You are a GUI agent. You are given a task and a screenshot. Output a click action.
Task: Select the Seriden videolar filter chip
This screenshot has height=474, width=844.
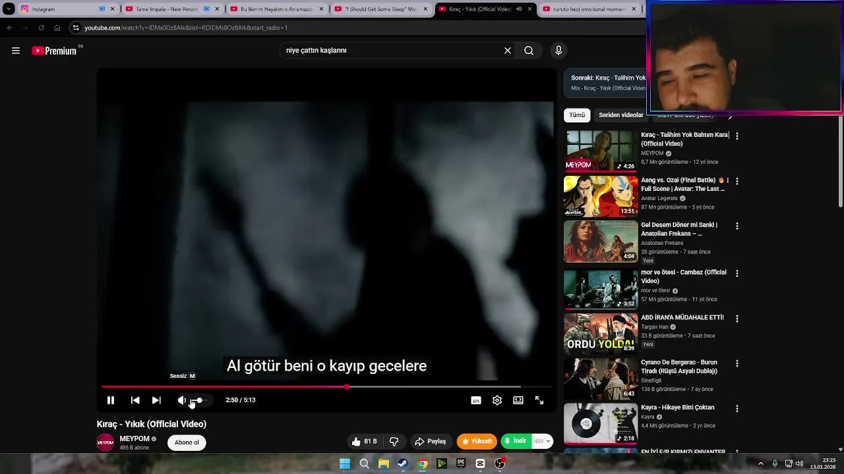tap(620, 115)
